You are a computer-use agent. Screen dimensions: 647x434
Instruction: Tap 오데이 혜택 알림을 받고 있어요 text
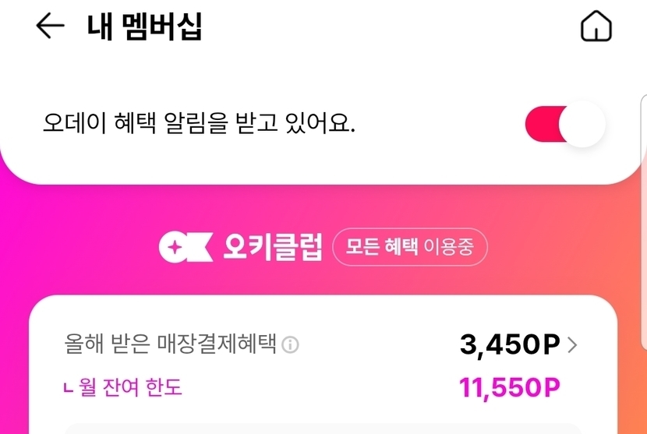(200, 125)
